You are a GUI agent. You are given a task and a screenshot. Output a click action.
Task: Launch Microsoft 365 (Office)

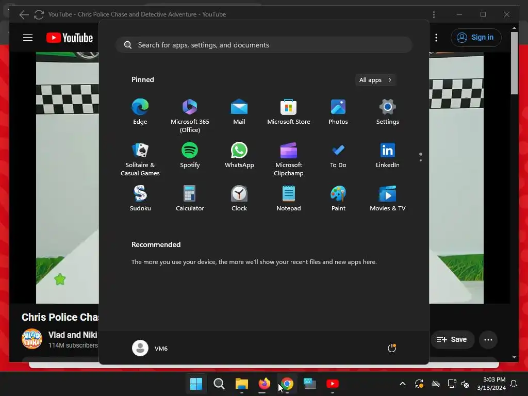tap(190, 116)
